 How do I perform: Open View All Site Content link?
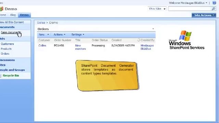tap(12, 22)
